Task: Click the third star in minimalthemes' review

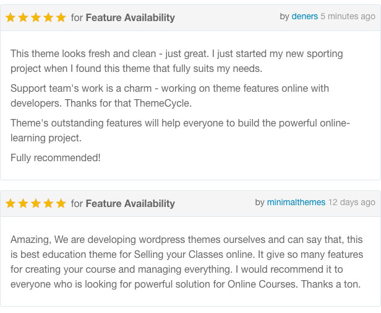Action: pyautogui.click(x=36, y=203)
